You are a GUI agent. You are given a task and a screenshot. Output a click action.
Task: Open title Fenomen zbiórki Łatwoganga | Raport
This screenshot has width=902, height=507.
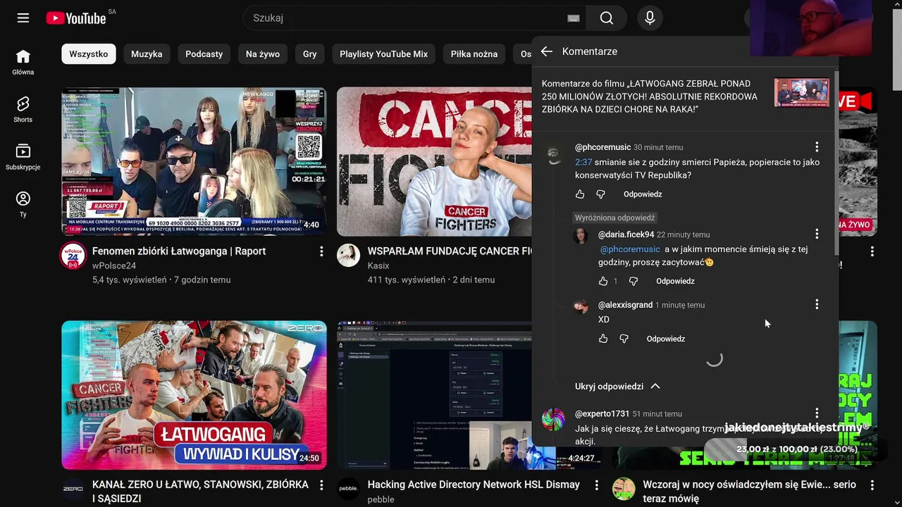click(x=179, y=251)
